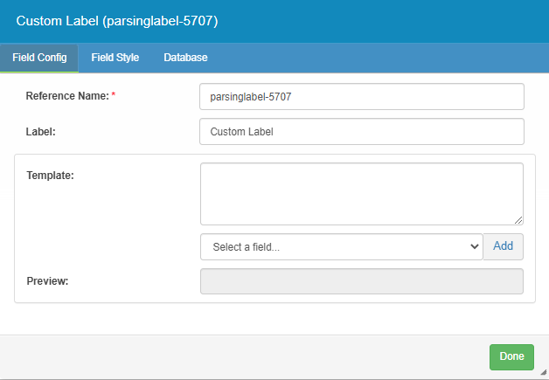The image size is (549, 380).
Task: Click the chevron arrow of field selector
Action: pyautogui.click(x=475, y=247)
